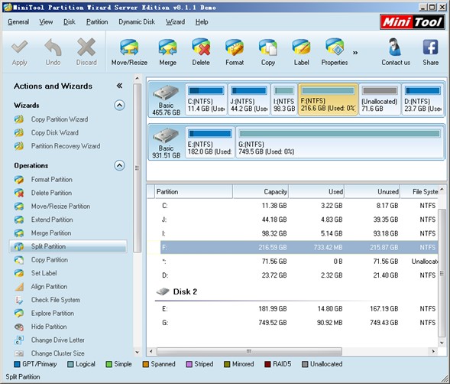Click the sidebar vertical scrollbar thumb
Viewport: 450px width, 384px height.
pyautogui.click(x=138, y=168)
